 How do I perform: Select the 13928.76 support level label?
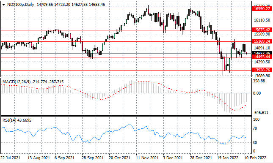[262, 70]
